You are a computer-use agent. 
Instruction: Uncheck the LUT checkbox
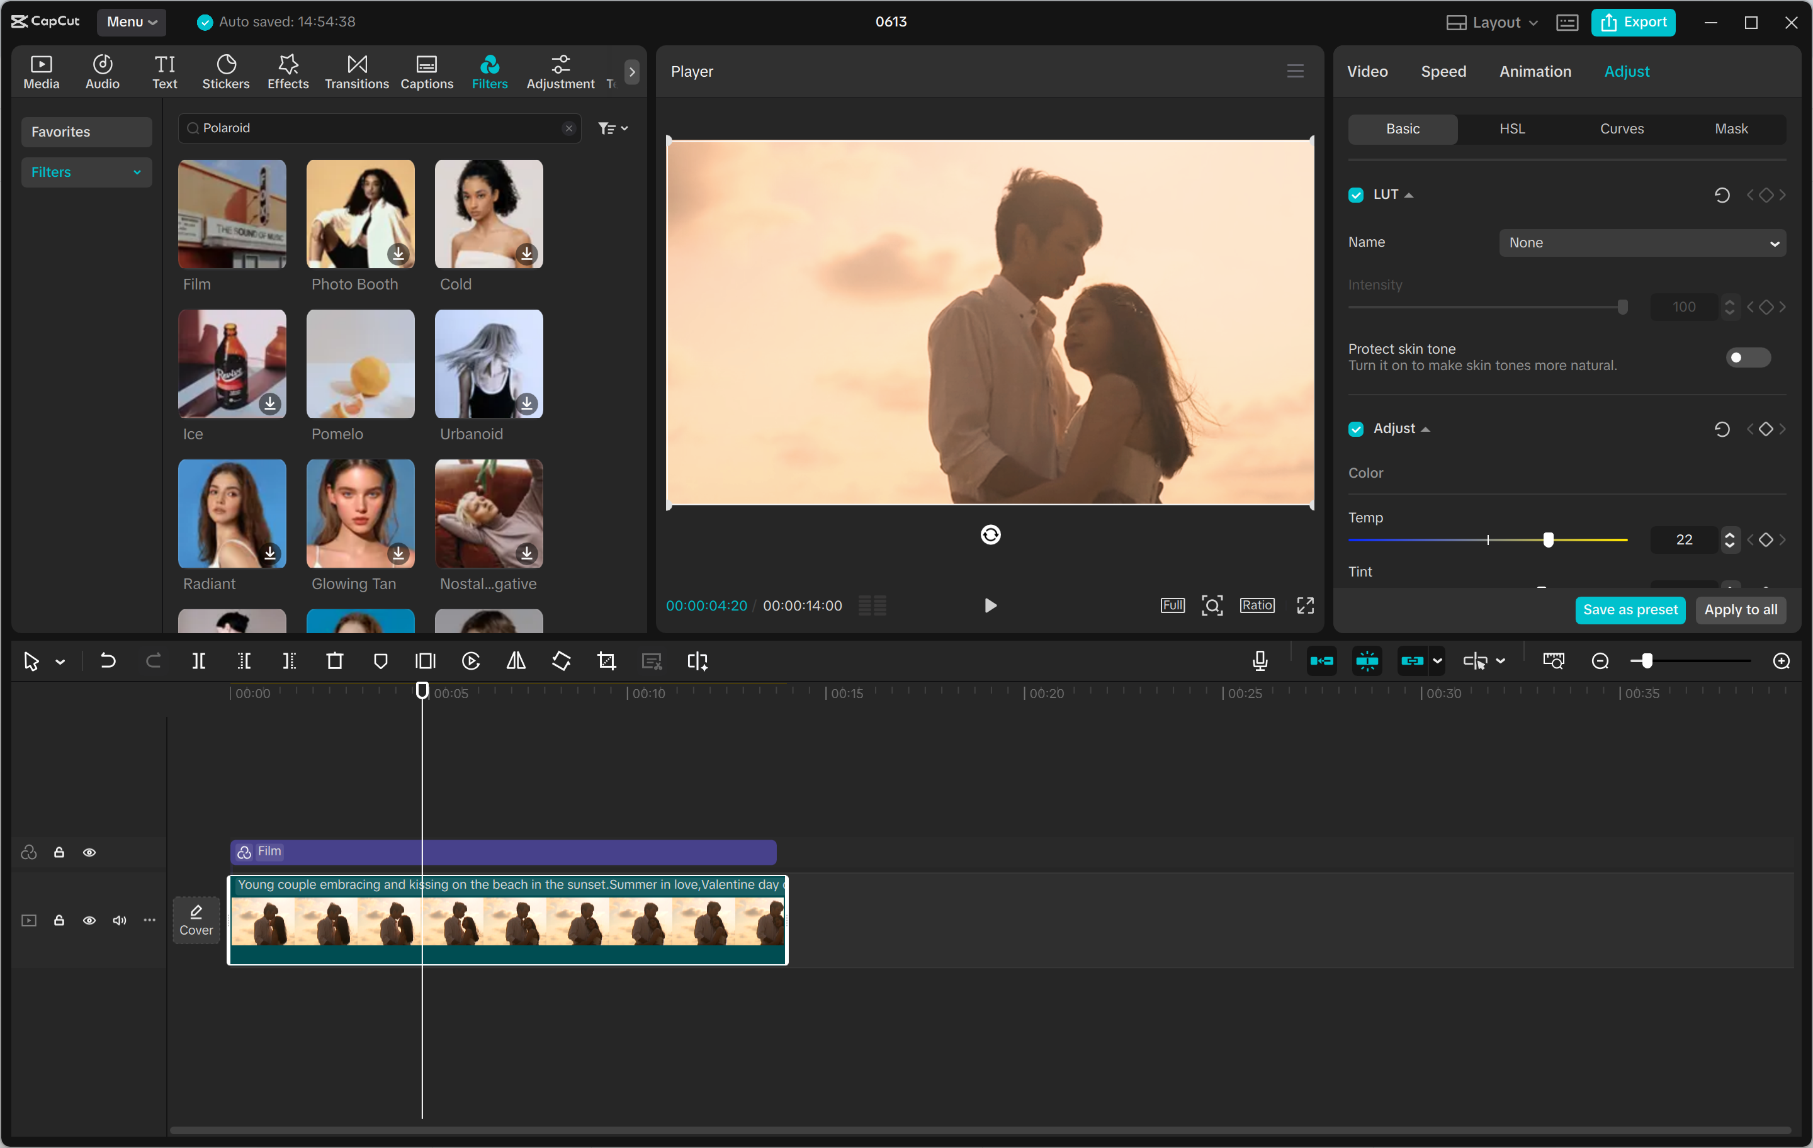(1356, 195)
